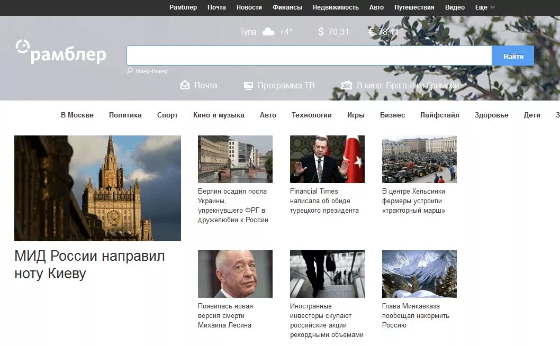Viewport: 560px width, 346px height.
Task: Click the +4° temperature reading
Action: 285,32
